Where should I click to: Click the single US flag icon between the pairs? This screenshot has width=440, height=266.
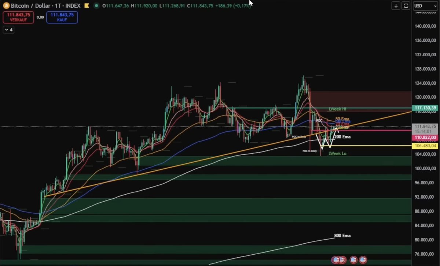(x=353, y=260)
